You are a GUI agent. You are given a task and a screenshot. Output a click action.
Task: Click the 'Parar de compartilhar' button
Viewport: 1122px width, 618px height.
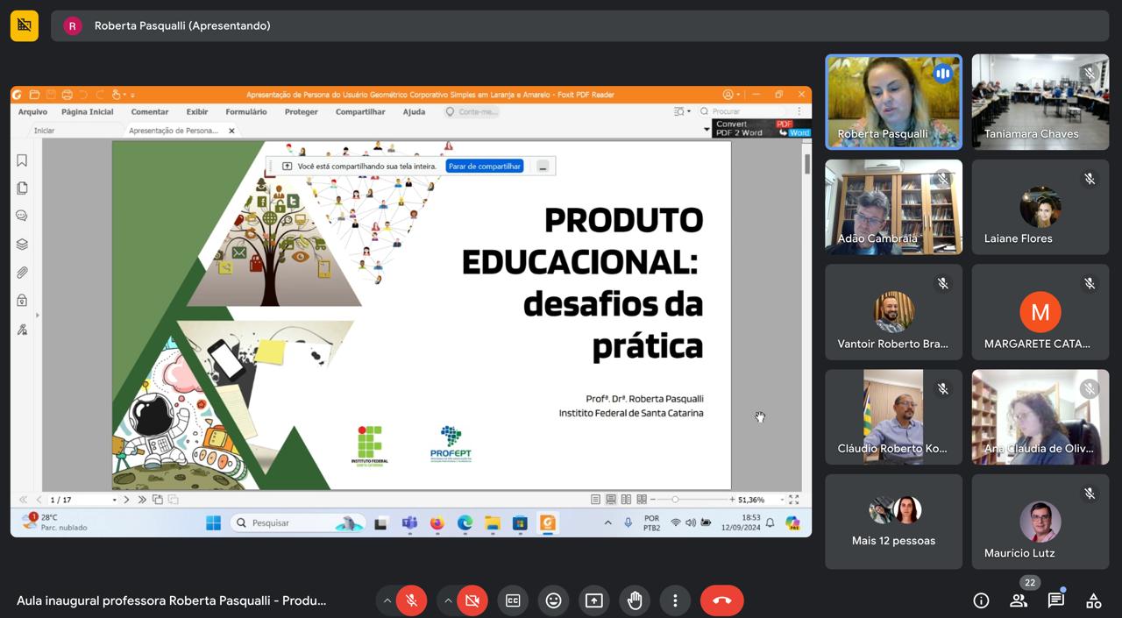485,166
